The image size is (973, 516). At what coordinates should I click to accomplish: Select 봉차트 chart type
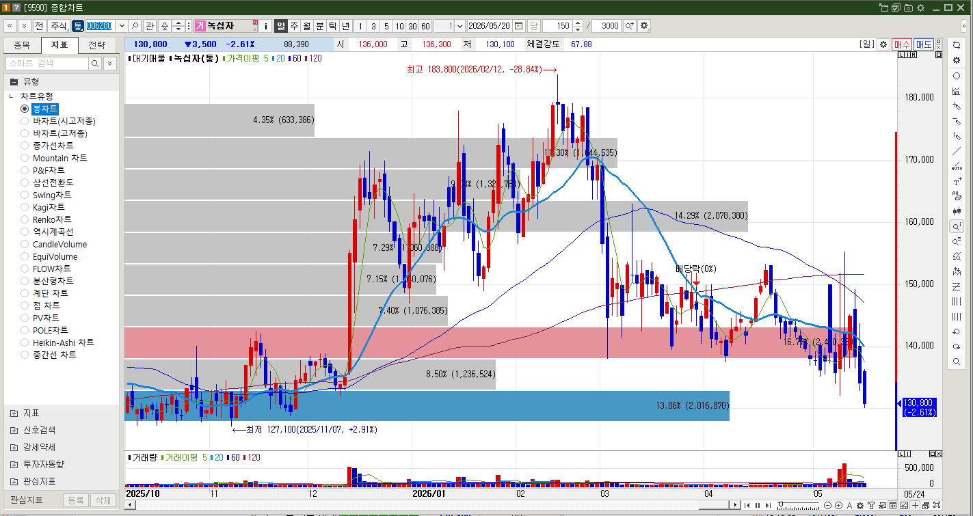point(39,109)
